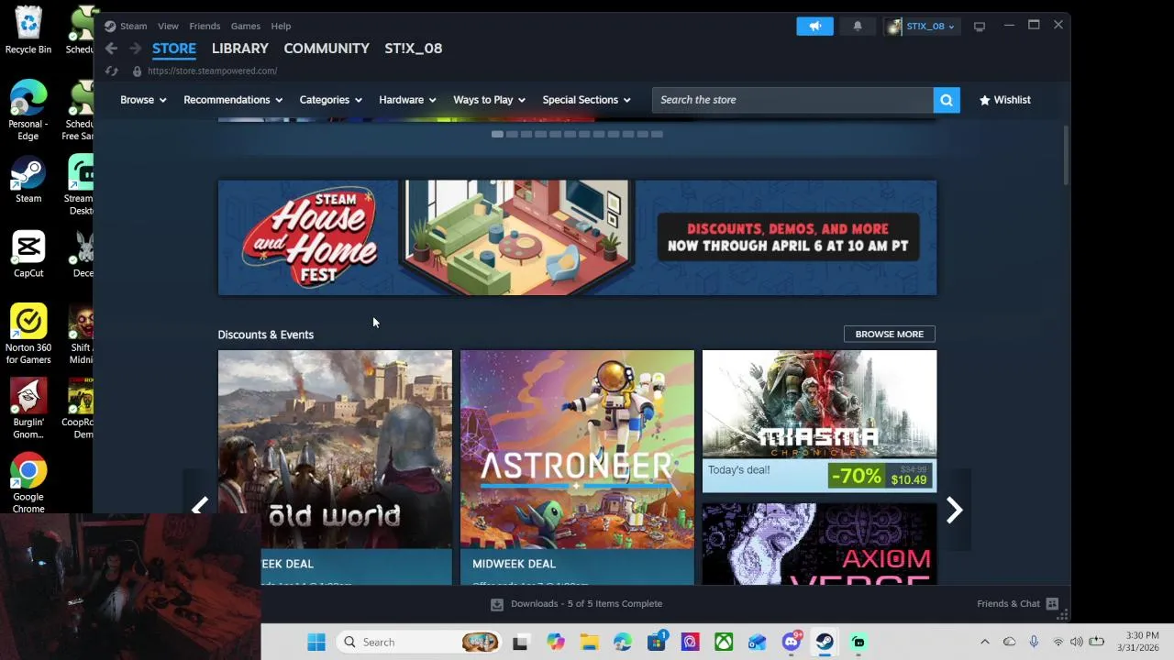
Task: Open Xbox app from the taskbar
Action: click(x=724, y=643)
